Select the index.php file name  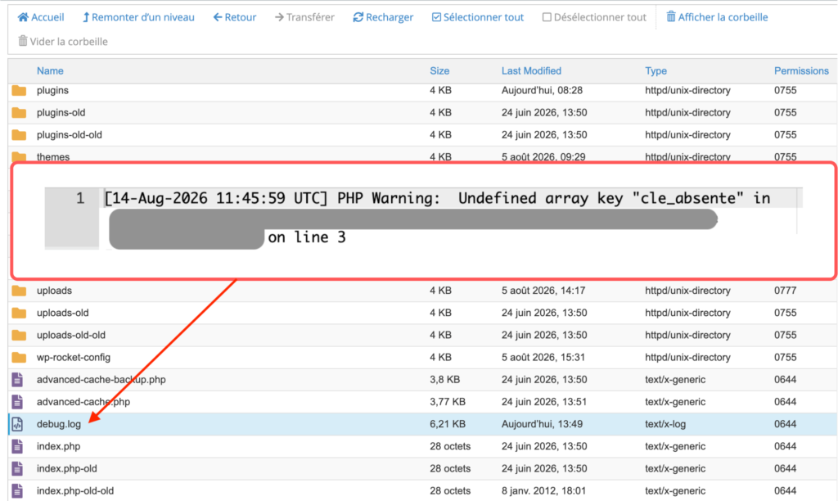58,446
